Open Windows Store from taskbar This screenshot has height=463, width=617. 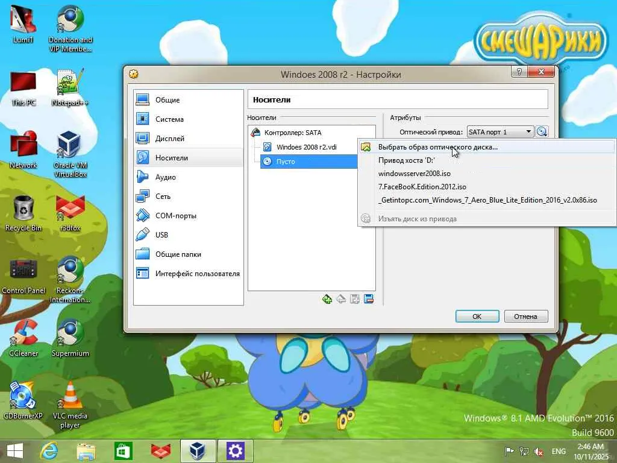[123, 451]
